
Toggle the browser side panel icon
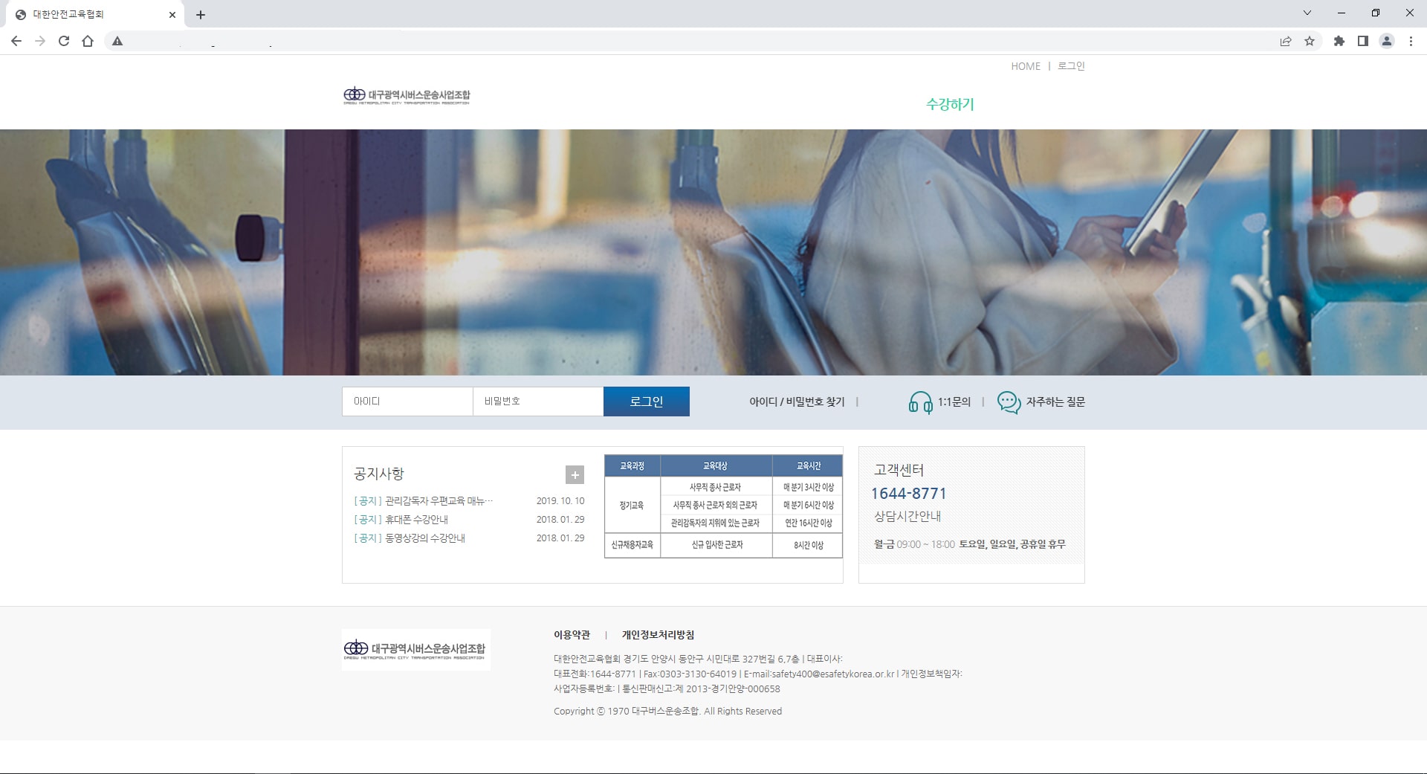point(1362,42)
